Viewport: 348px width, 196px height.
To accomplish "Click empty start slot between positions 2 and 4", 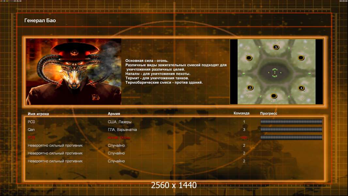I will pos(274,96).
